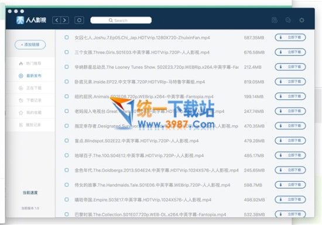322x225 pixels.
Task: Click the calendar icon in header
Action: click(x=275, y=20)
